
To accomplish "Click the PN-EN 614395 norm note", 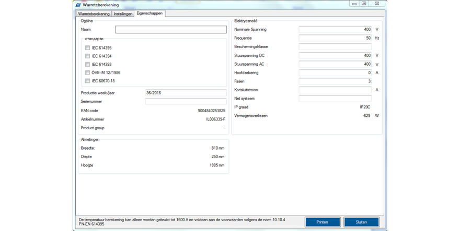I will (91, 224).
